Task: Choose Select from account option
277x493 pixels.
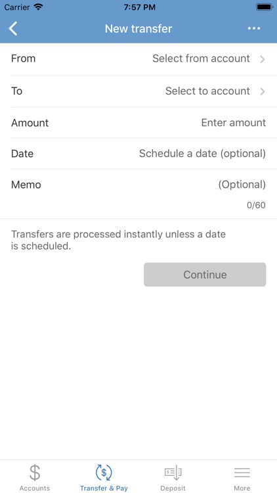Action: [x=201, y=59]
